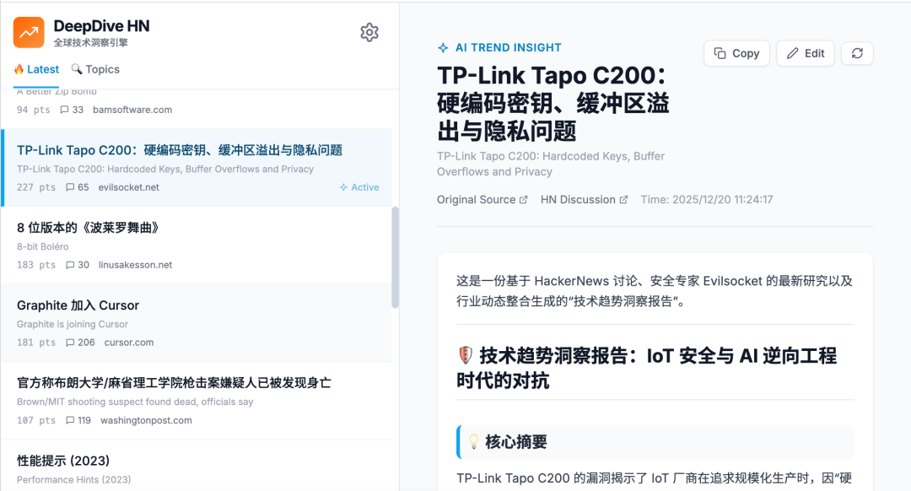
Task: Click the pencil icon in Edit button
Action: coord(792,53)
